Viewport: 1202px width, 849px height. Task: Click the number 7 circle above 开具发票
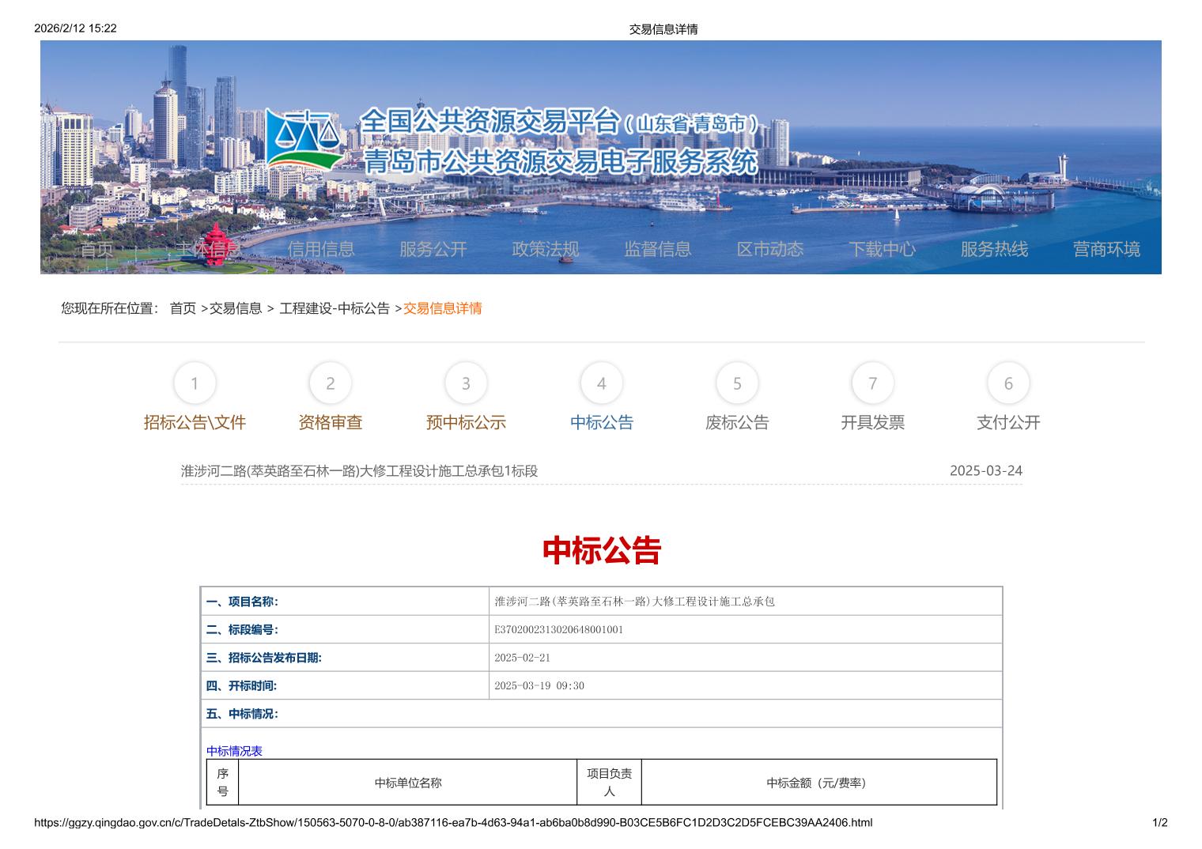(x=872, y=383)
